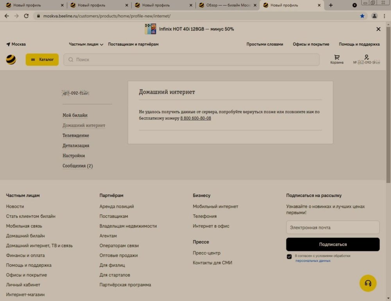The height and width of the screenshot is (301, 391).
Task: Open Телевидение in the sidebar menu
Action: pyautogui.click(x=76, y=136)
